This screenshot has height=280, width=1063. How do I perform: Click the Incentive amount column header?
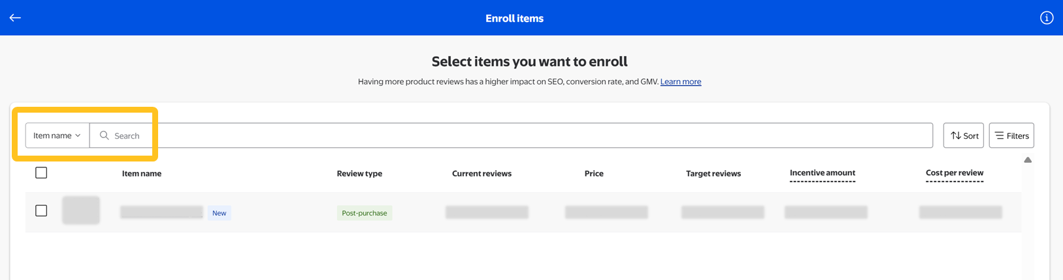click(x=822, y=173)
